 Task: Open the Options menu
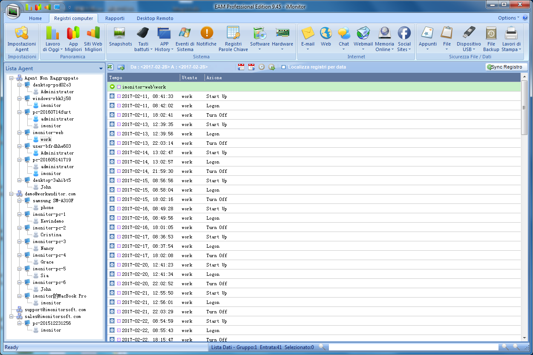pyautogui.click(x=508, y=18)
